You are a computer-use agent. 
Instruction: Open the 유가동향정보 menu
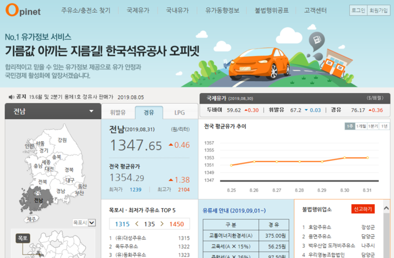pos(222,10)
